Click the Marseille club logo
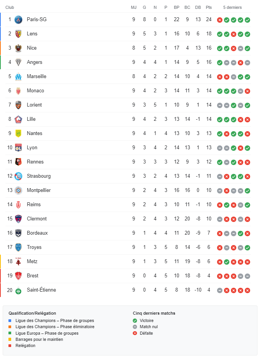The height and width of the screenshot is (357, 259). [18, 77]
